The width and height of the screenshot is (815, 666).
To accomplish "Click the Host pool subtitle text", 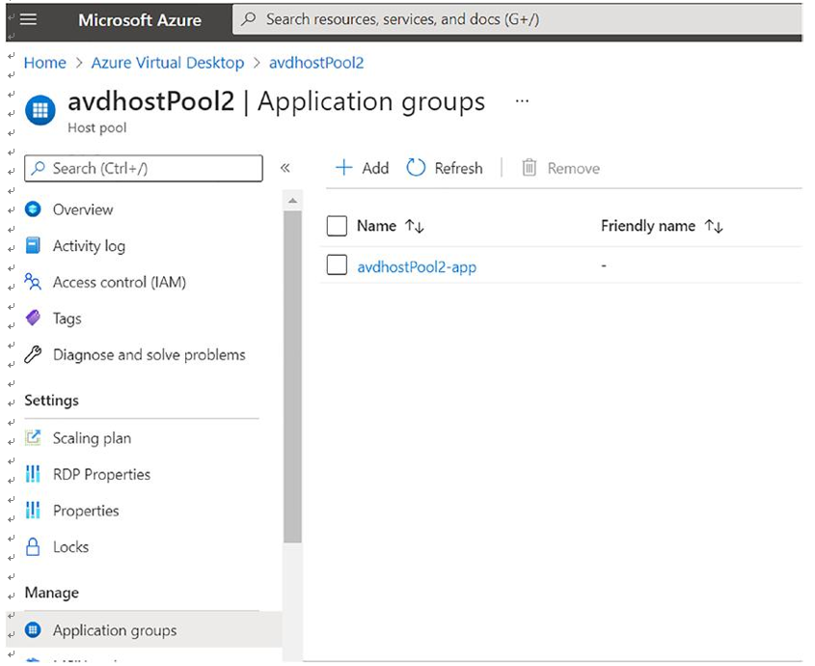I will pos(96,128).
